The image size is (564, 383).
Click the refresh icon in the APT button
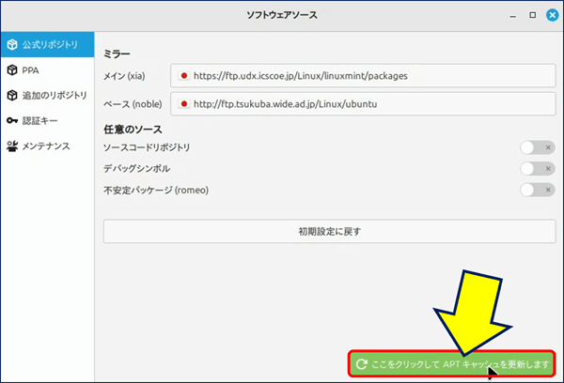361,364
